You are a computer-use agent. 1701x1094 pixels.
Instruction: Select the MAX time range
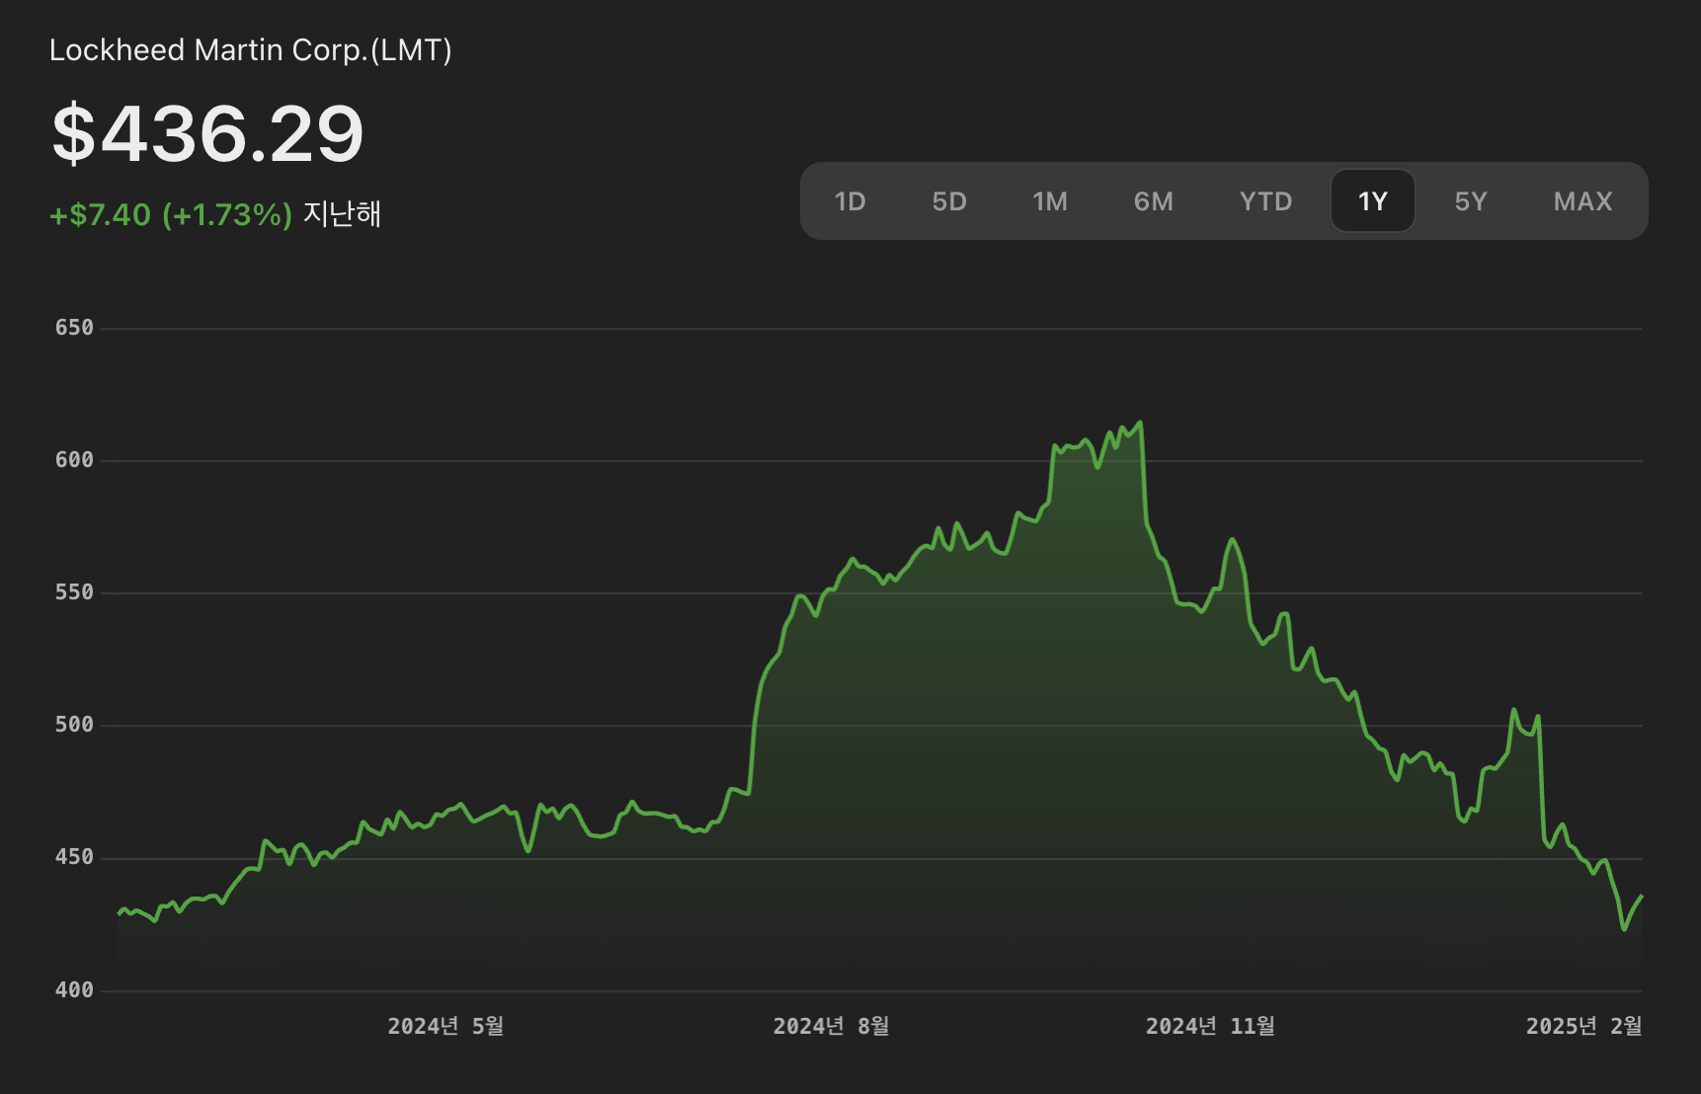tap(1582, 201)
